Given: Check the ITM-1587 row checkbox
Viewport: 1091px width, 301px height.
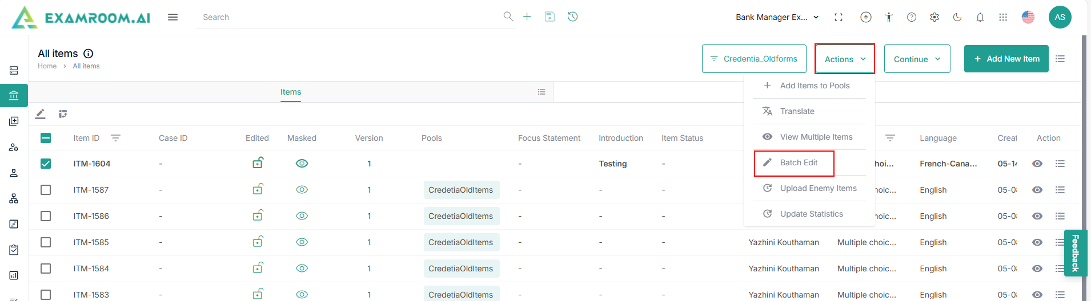Looking at the screenshot, I should pos(46,190).
